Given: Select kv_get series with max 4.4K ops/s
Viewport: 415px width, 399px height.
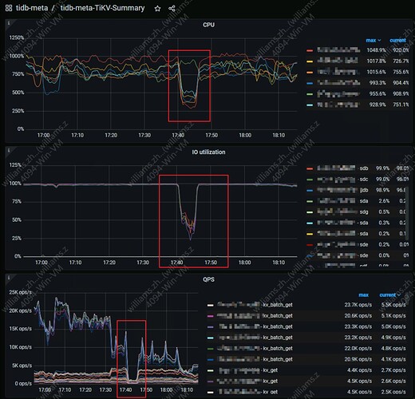Looking at the screenshot, I should pos(247,370).
